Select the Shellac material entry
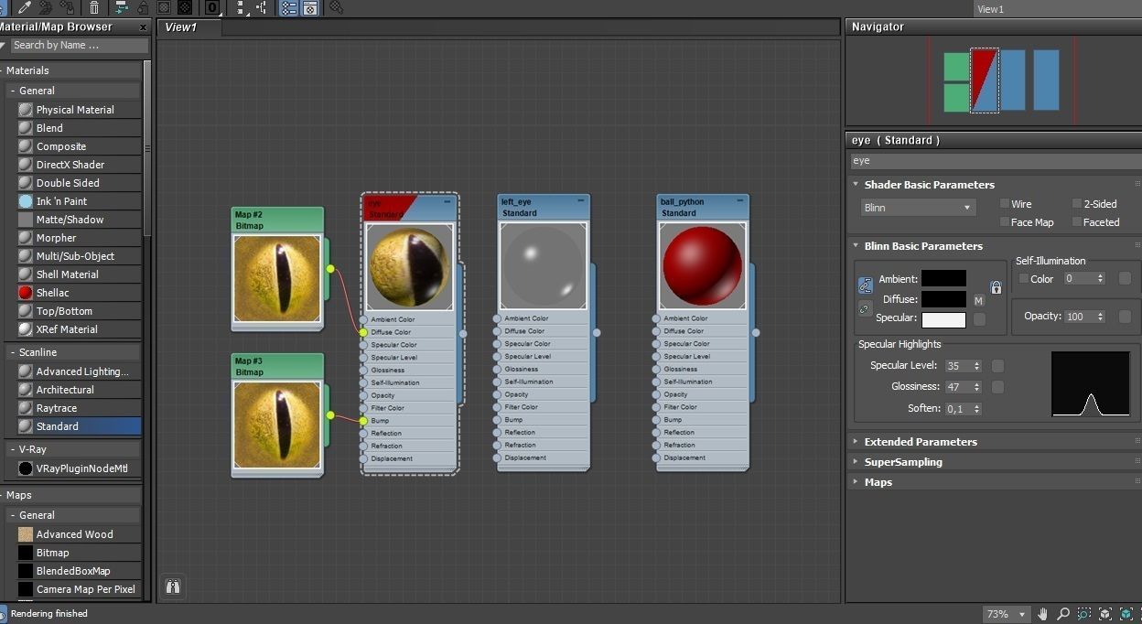 tap(52, 293)
